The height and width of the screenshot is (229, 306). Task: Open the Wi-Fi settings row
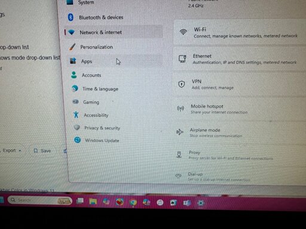coord(240,33)
